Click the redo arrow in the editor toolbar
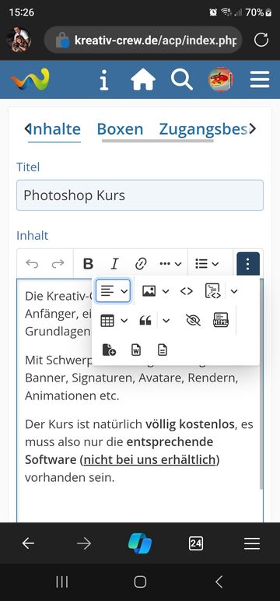The width and height of the screenshot is (280, 601). (58, 264)
